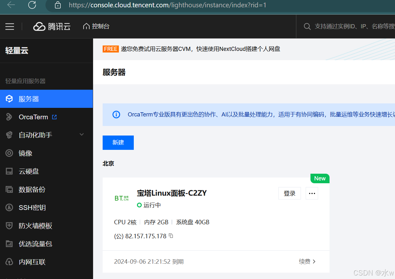Click the 云硬盘 sidebar icon
The image size is (395, 279).
(x=9, y=171)
